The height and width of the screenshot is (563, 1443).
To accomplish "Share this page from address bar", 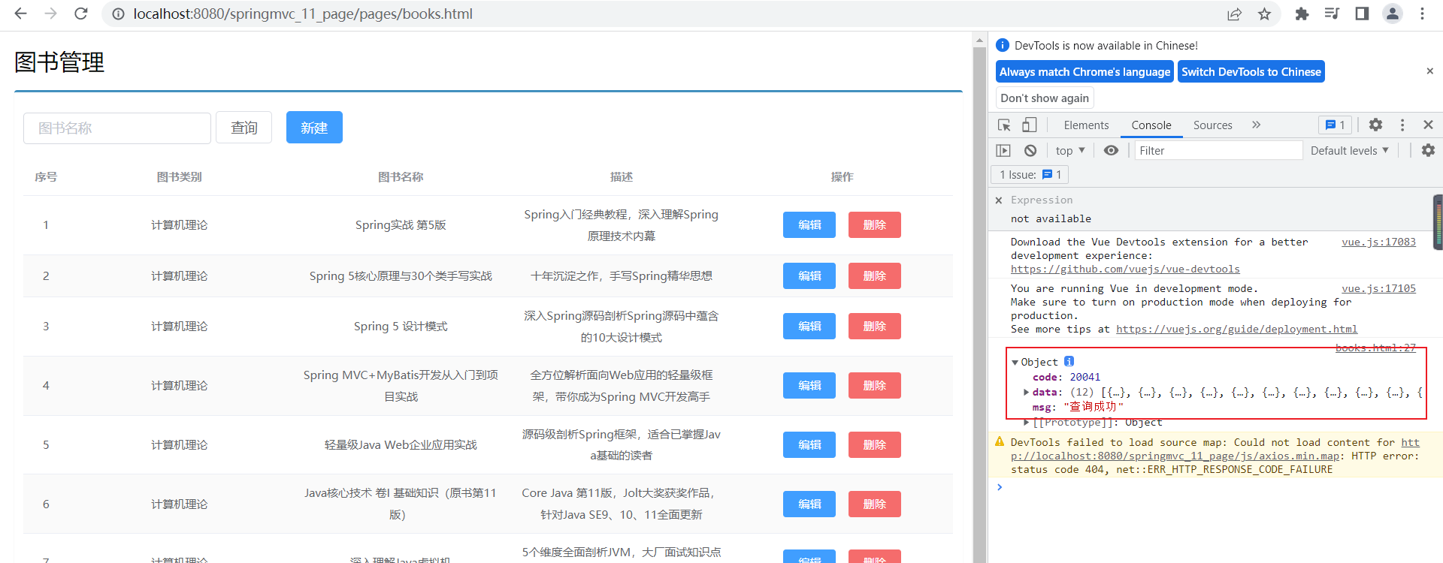I will (1234, 14).
